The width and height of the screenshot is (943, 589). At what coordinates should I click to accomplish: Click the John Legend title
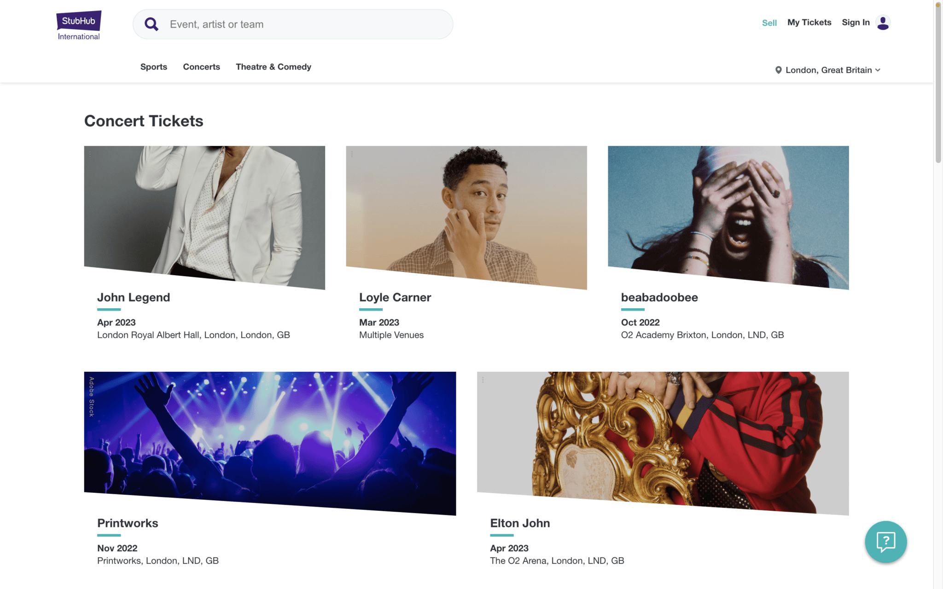134,297
